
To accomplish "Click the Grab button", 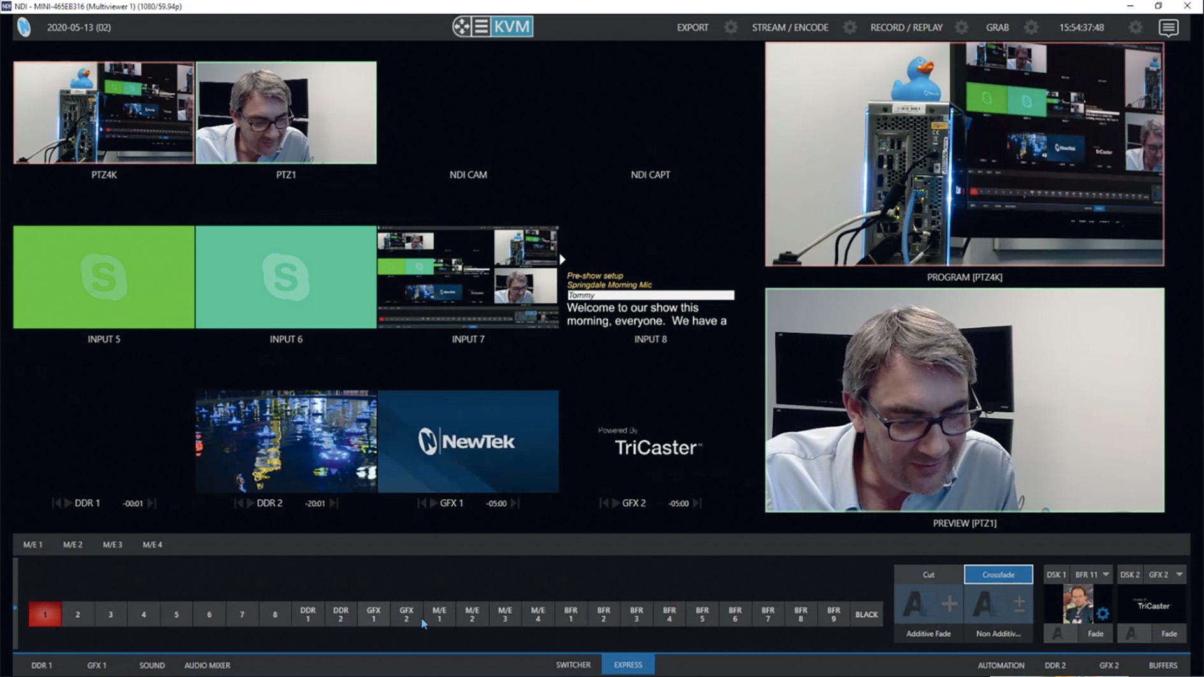I will point(997,27).
